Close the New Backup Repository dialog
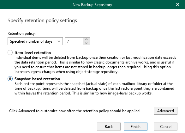 (x=178, y=4)
